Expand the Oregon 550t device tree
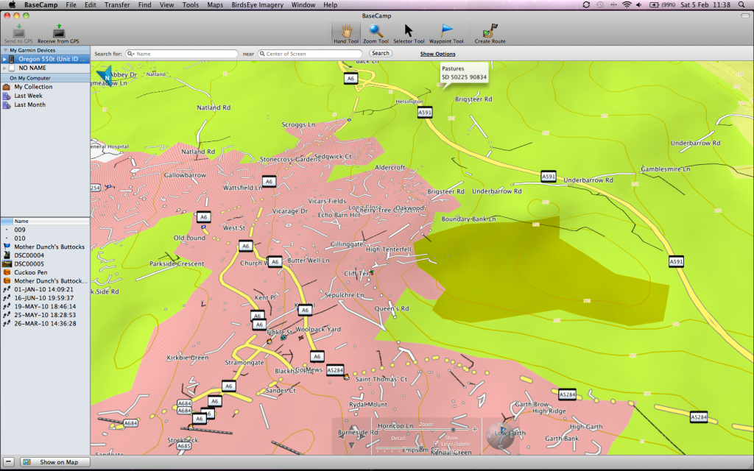 click(x=4, y=59)
